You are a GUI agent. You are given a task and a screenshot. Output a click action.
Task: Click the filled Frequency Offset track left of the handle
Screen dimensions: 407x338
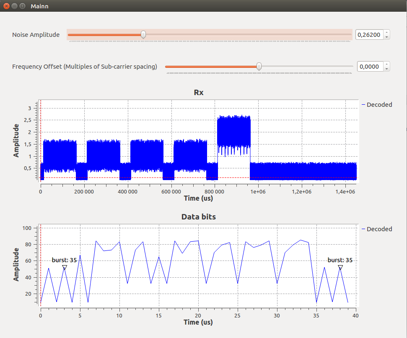click(210, 67)
